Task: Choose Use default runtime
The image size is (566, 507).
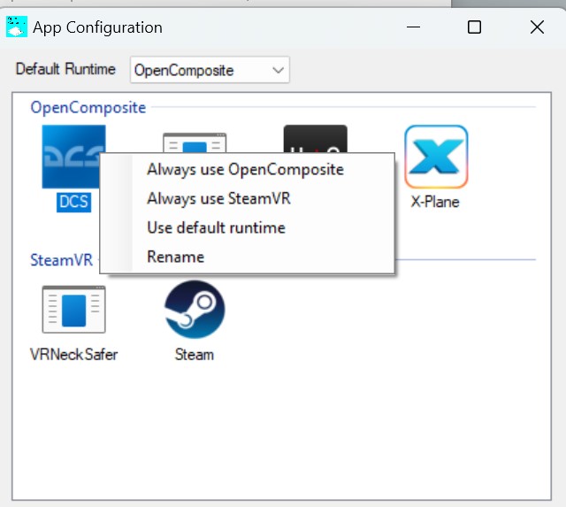Action: pyautogui.click(x=247, y=227)
